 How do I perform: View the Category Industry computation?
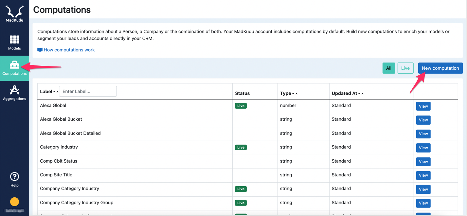tap(423, 148)
